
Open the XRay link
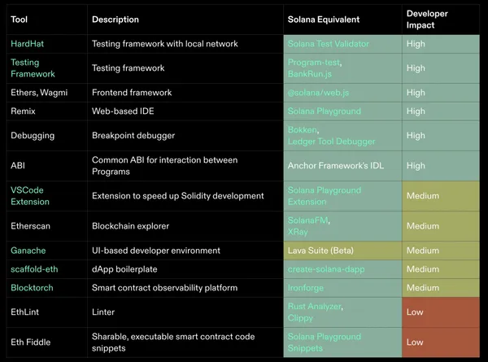298,233
